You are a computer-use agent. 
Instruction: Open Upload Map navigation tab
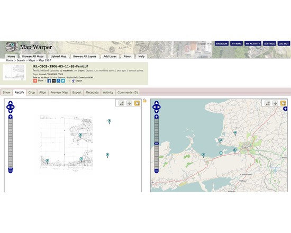click(x=58, y=56)
